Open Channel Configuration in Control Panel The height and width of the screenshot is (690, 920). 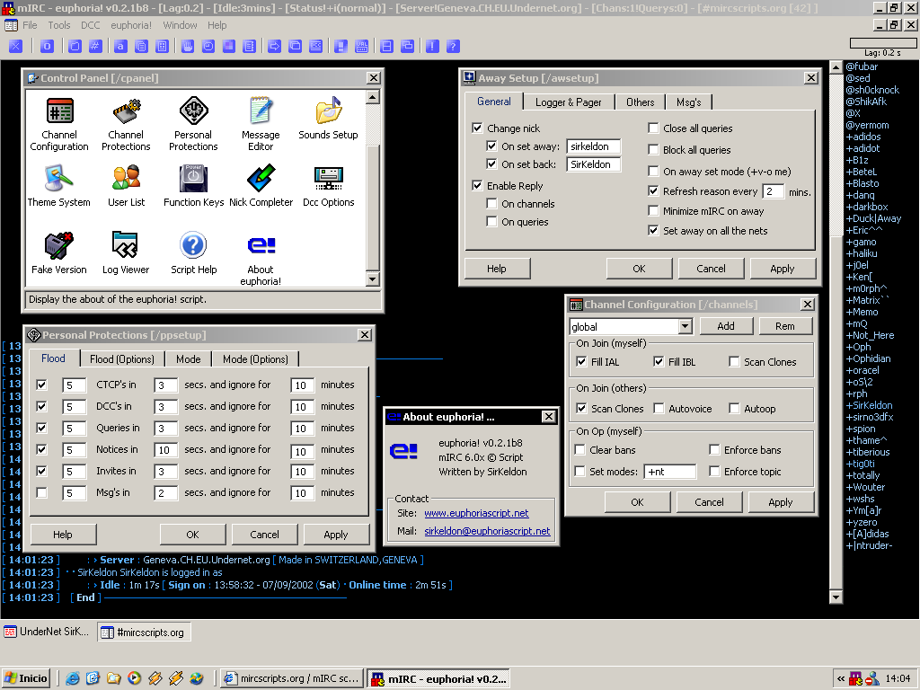(x=59, y=124)
